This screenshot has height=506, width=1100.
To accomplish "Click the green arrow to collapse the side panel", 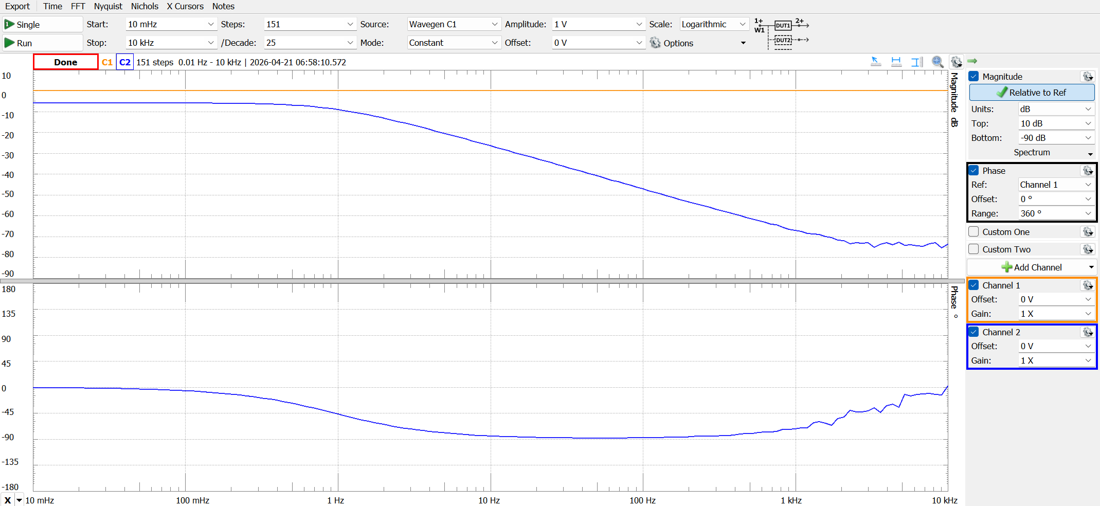I will tap(972, 61).
